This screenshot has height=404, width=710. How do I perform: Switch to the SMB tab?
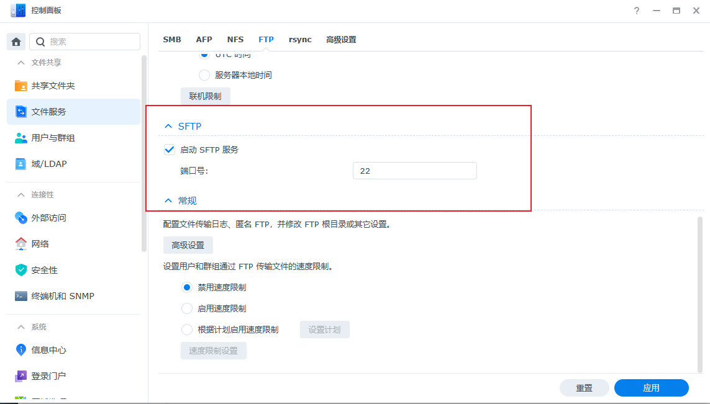172,39
